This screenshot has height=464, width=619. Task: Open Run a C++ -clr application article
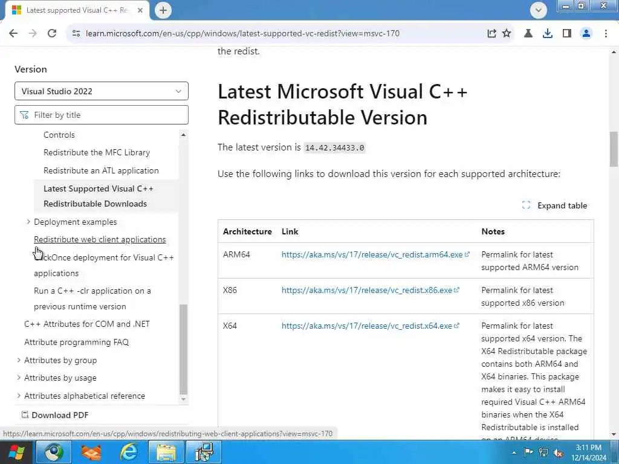(x=92, y=298)
